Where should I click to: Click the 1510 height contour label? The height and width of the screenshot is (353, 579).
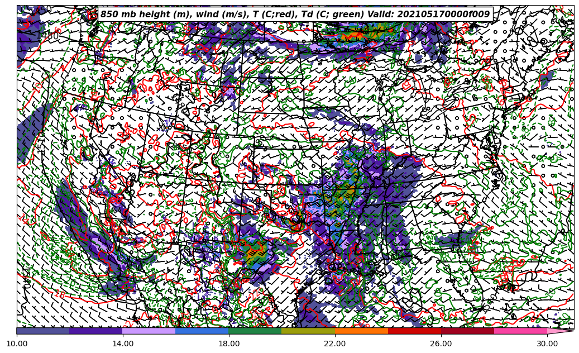pos(41,144)
